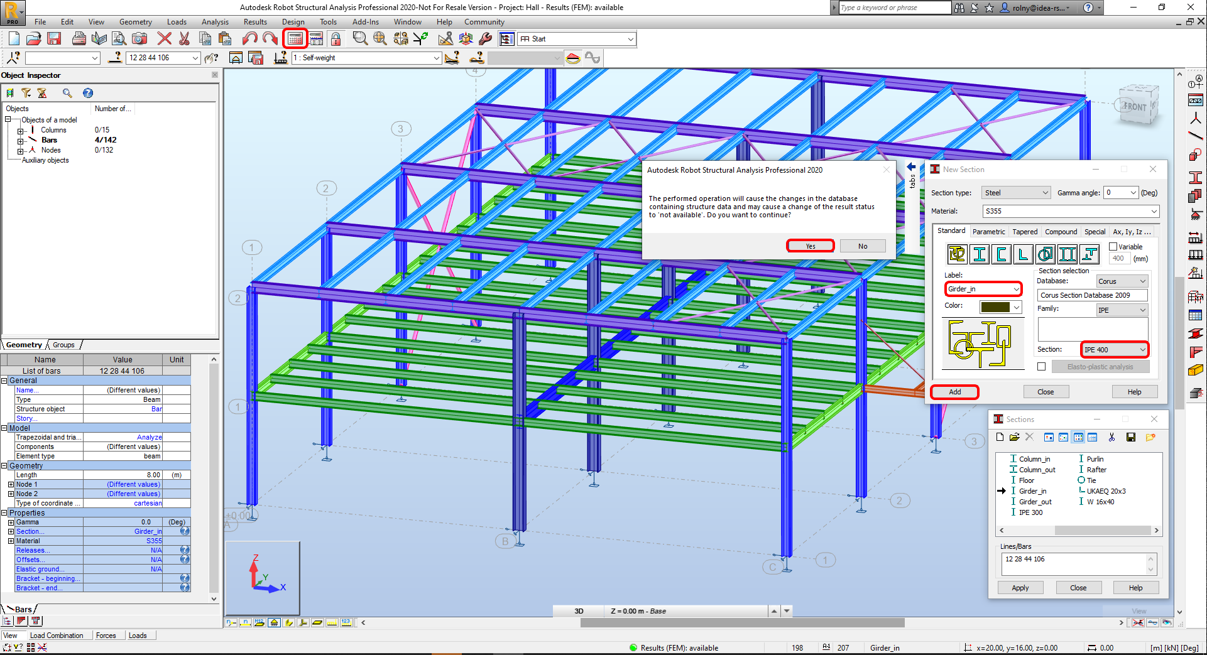Click the padlock icon in the toolbar
This screenshot has width=1207, height=655.
click(x=336, y=39)
